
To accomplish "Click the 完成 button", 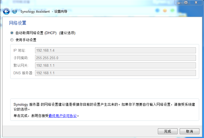I will (x=168, y=131).
